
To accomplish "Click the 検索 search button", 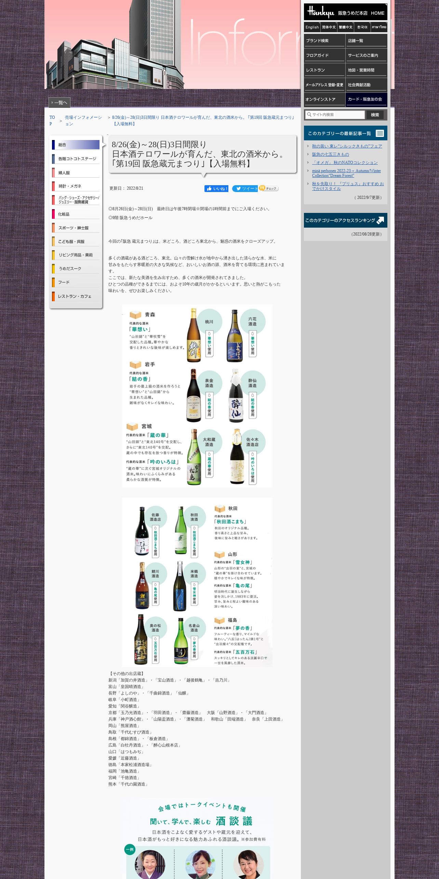I will point(375,115).
